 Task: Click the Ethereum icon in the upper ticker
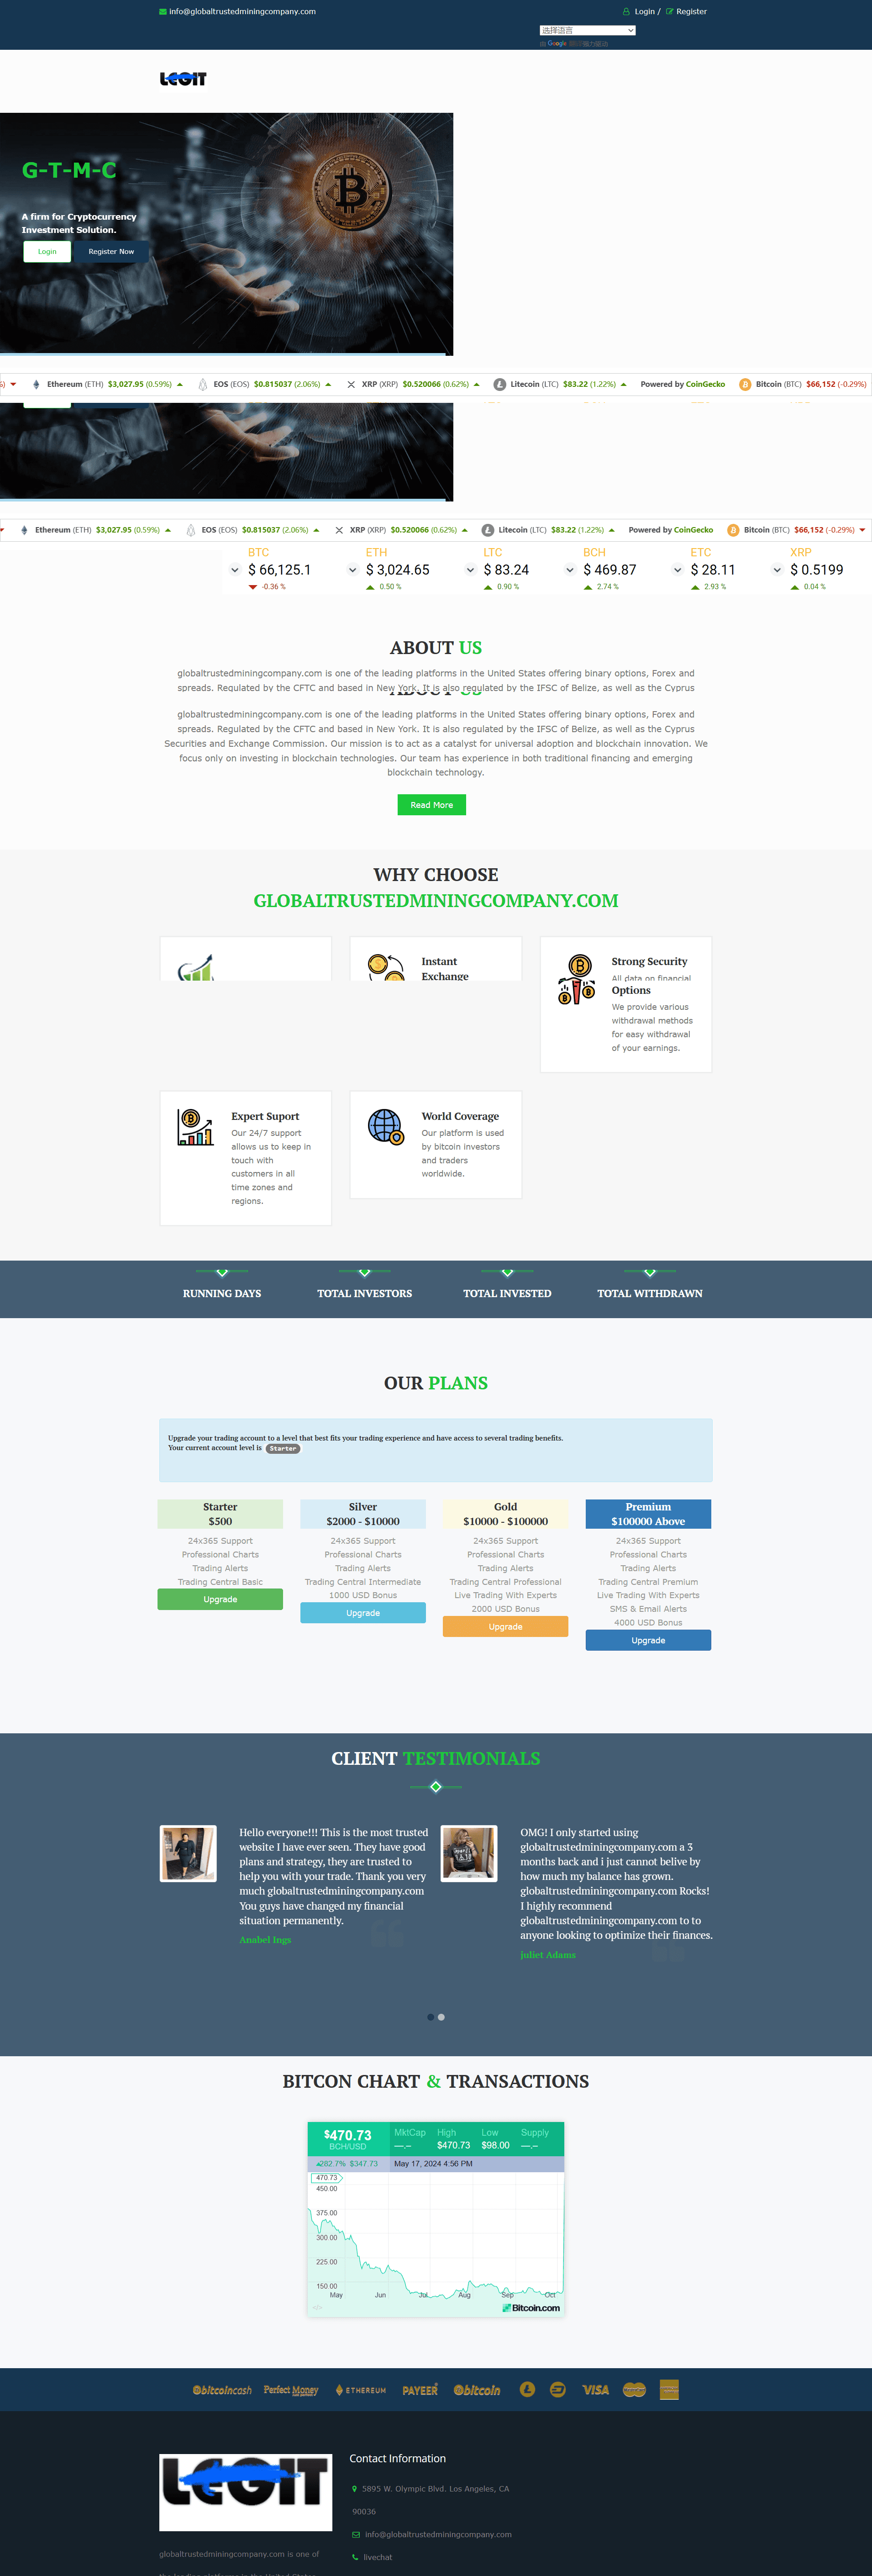(37, 384)
